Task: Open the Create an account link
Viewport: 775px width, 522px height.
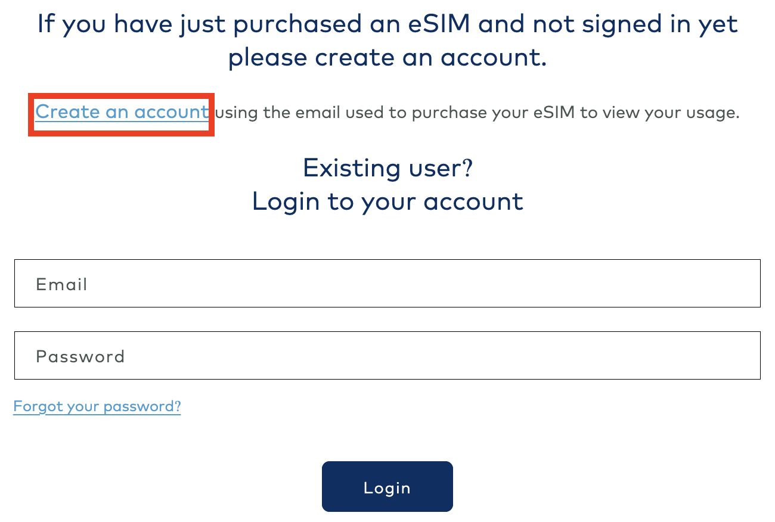Action: [x=122, y=112]
